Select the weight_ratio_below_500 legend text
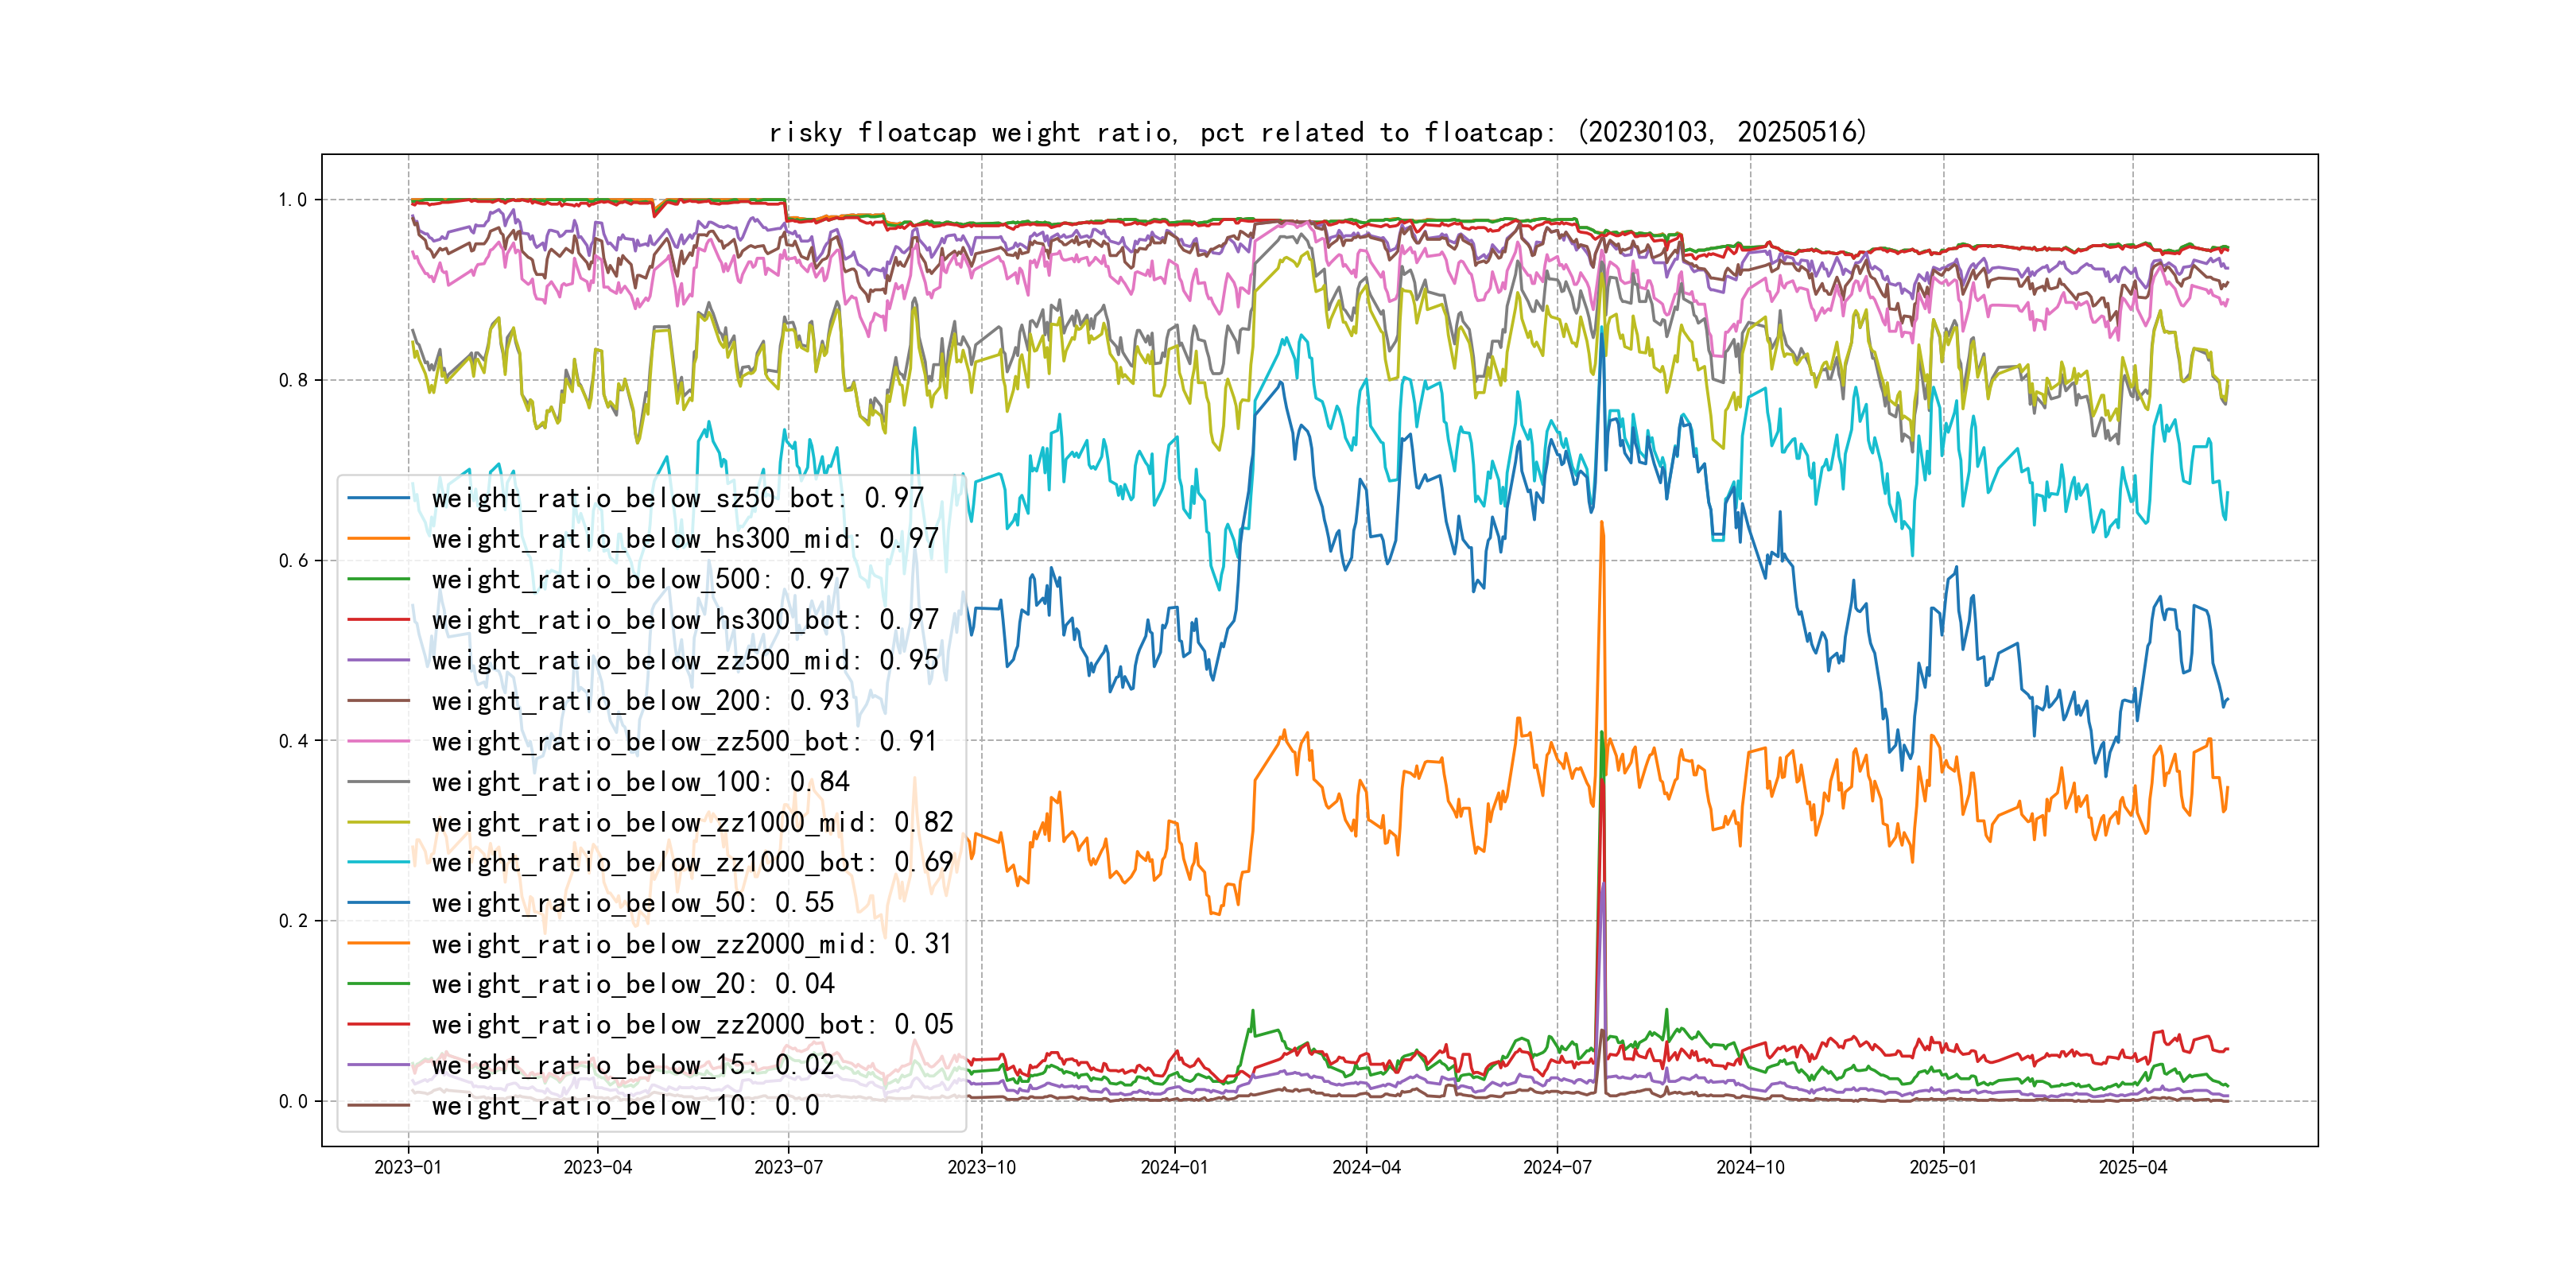 [640, 579]
